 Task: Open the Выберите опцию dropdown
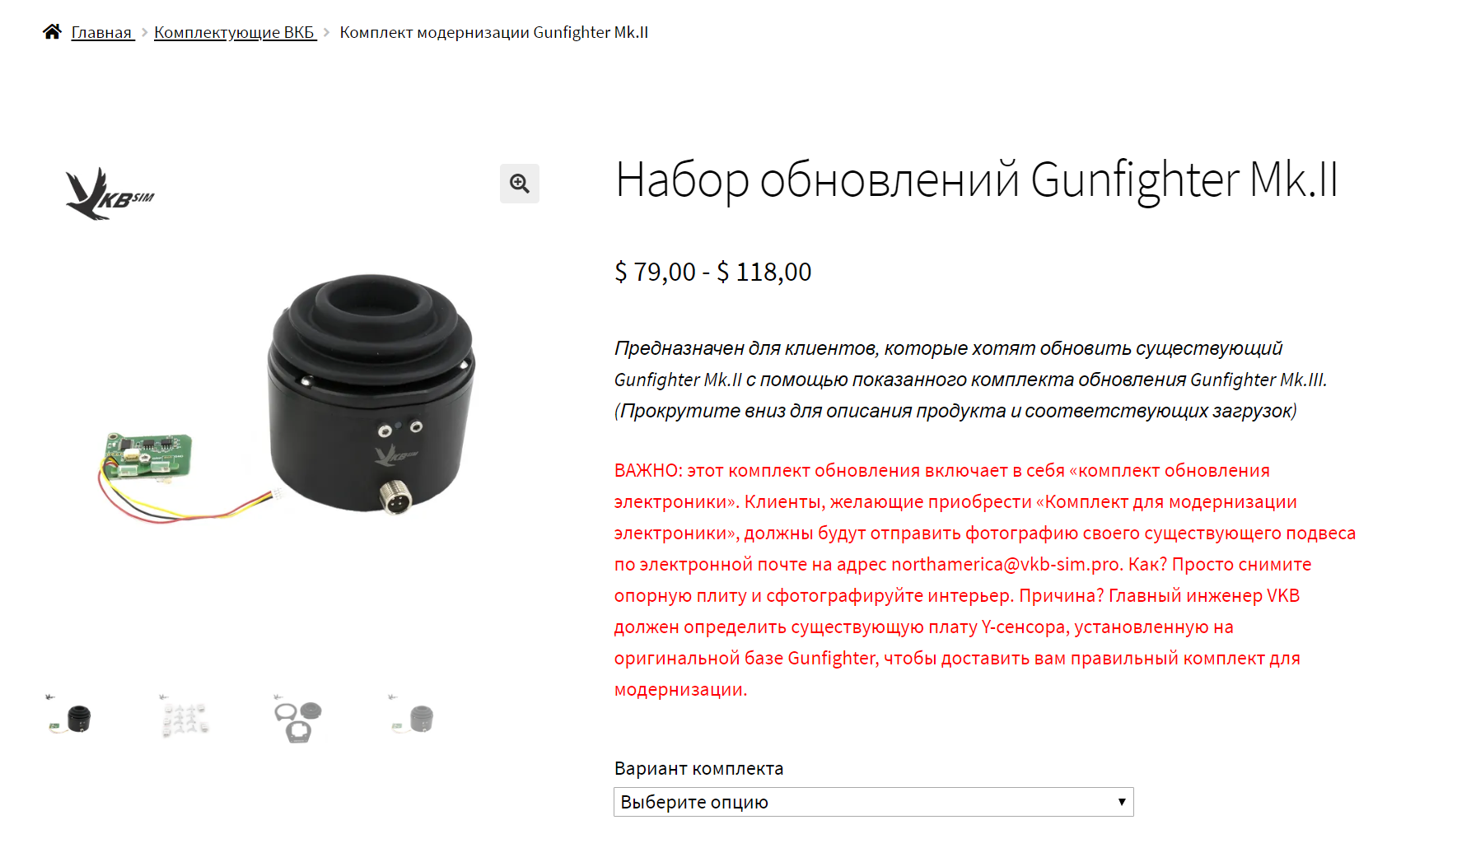873,802
